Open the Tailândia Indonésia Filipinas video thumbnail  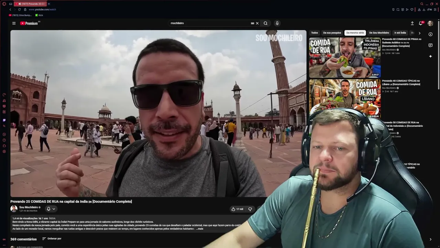[345, 58]
